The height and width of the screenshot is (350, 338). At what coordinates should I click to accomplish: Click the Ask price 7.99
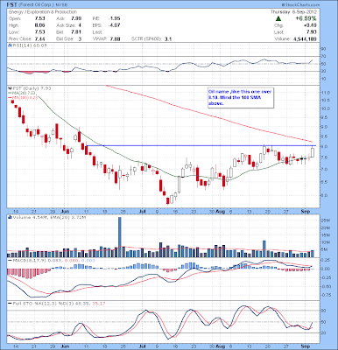click(75, 18)
